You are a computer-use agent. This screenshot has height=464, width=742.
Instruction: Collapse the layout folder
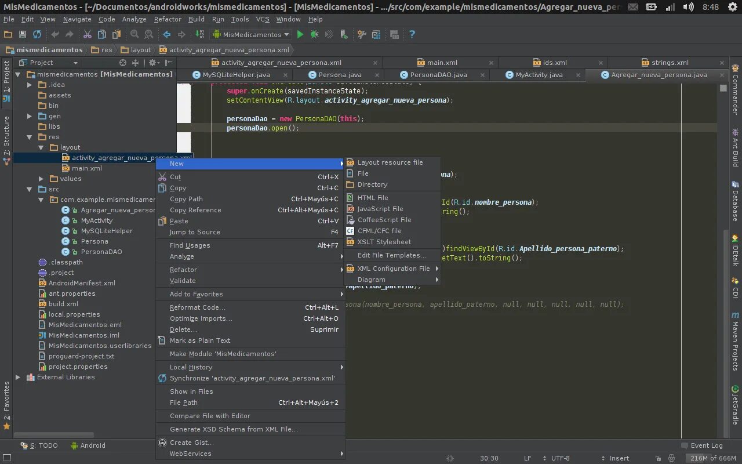[x=41, y=147]
